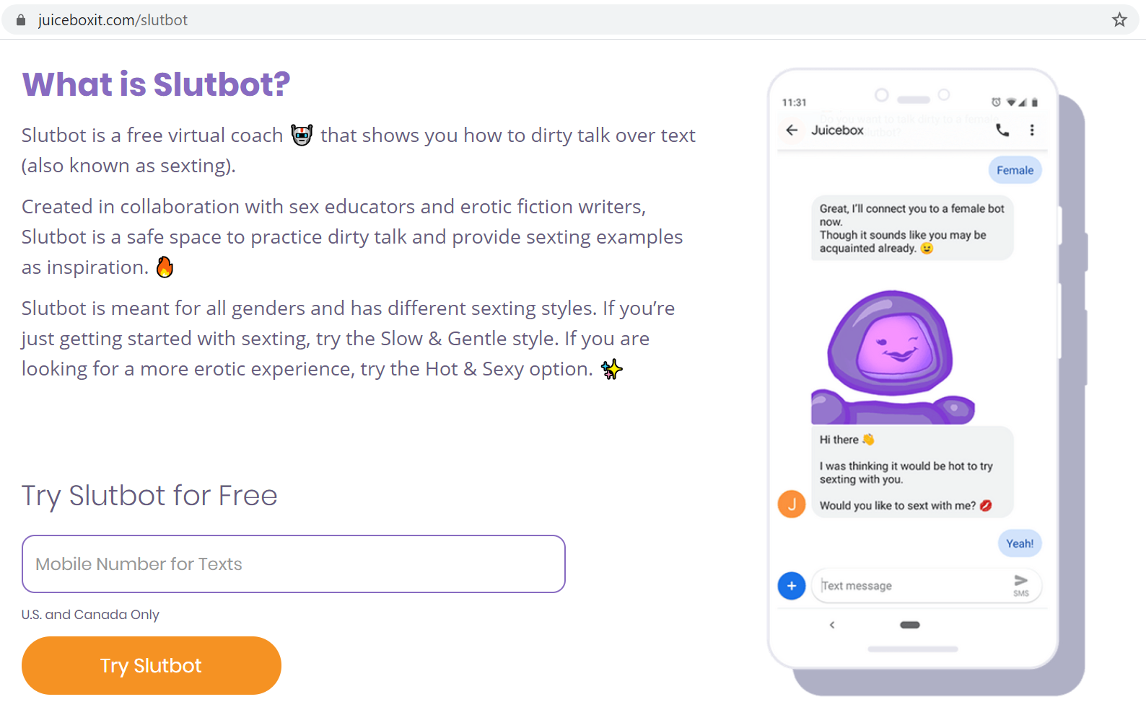
Task: Click the Juicebox chat title
Action: [x=837, y=130]
